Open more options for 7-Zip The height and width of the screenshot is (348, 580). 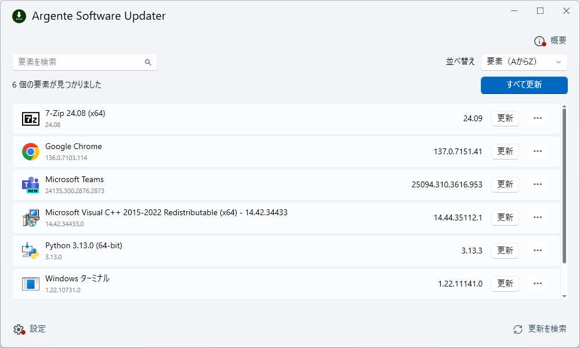538,118
